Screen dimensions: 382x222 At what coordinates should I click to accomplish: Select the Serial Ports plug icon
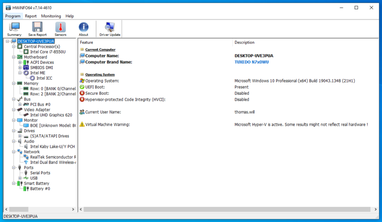click(x=26, y=173)
